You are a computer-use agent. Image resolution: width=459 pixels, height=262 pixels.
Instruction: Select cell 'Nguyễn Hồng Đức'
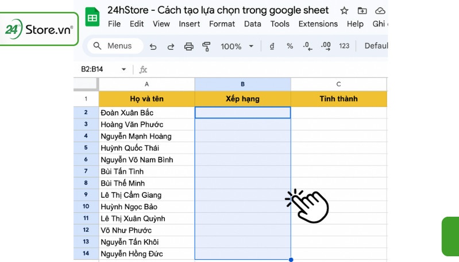coord(146,253)
